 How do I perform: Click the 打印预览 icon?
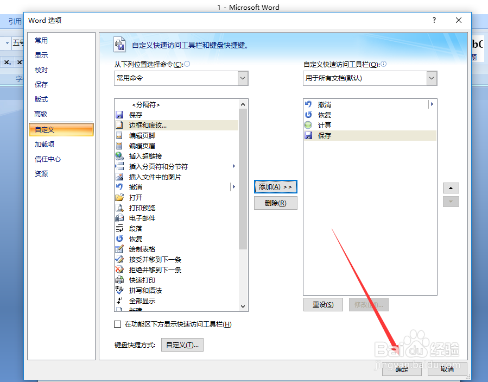119,208
